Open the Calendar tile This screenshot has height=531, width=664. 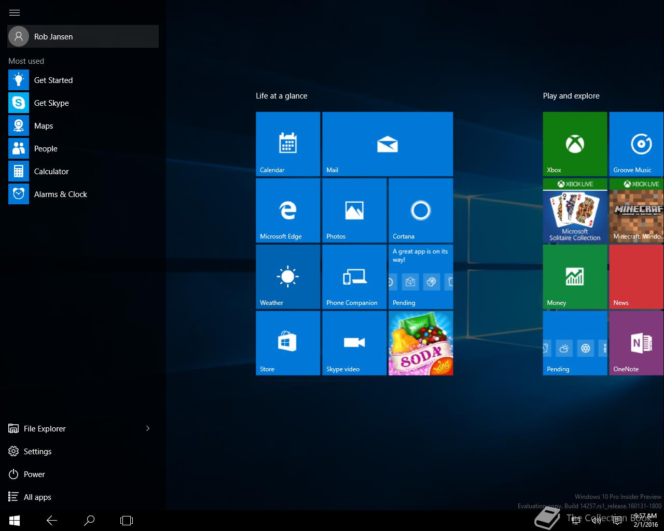tap(288, 144)
